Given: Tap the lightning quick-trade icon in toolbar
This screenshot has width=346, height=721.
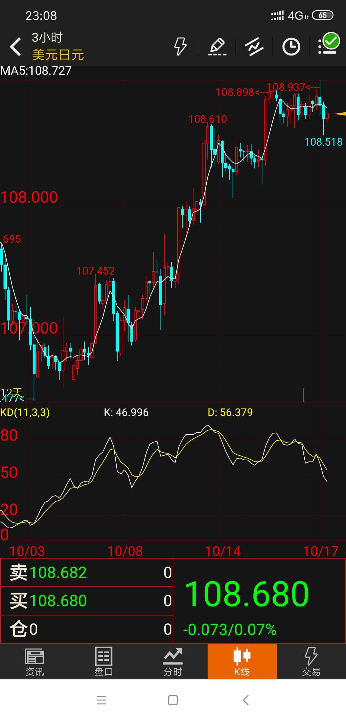Looking at the screenshot, I should [x=180, y=47].
